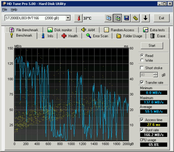Click the down arrow minimize-to-tray icon
This screenshot has height=152, width=174.
(x=145, y=18)
